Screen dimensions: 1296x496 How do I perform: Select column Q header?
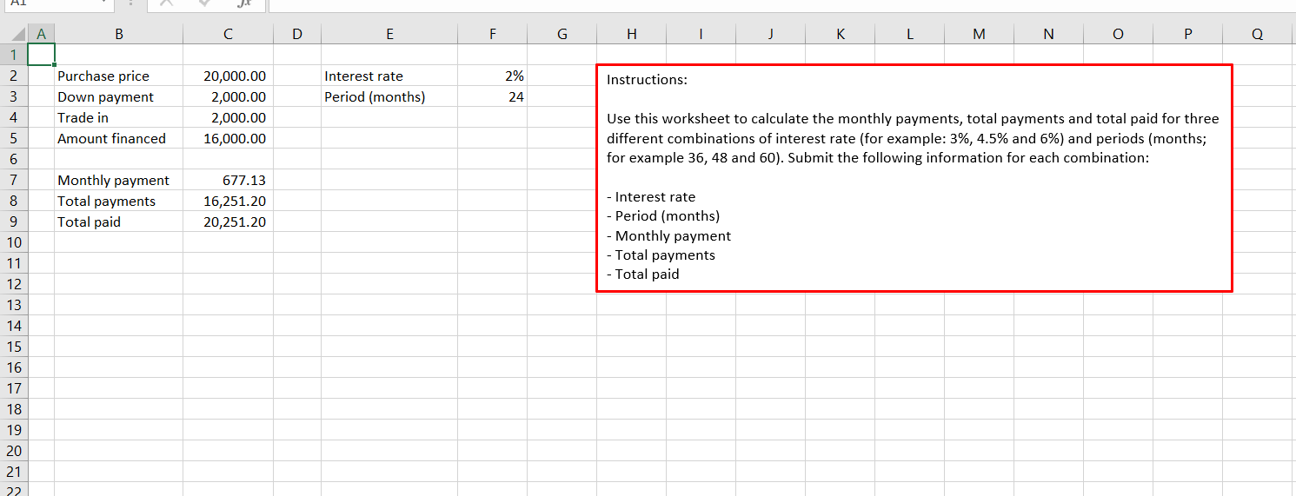pos(1258,35)
